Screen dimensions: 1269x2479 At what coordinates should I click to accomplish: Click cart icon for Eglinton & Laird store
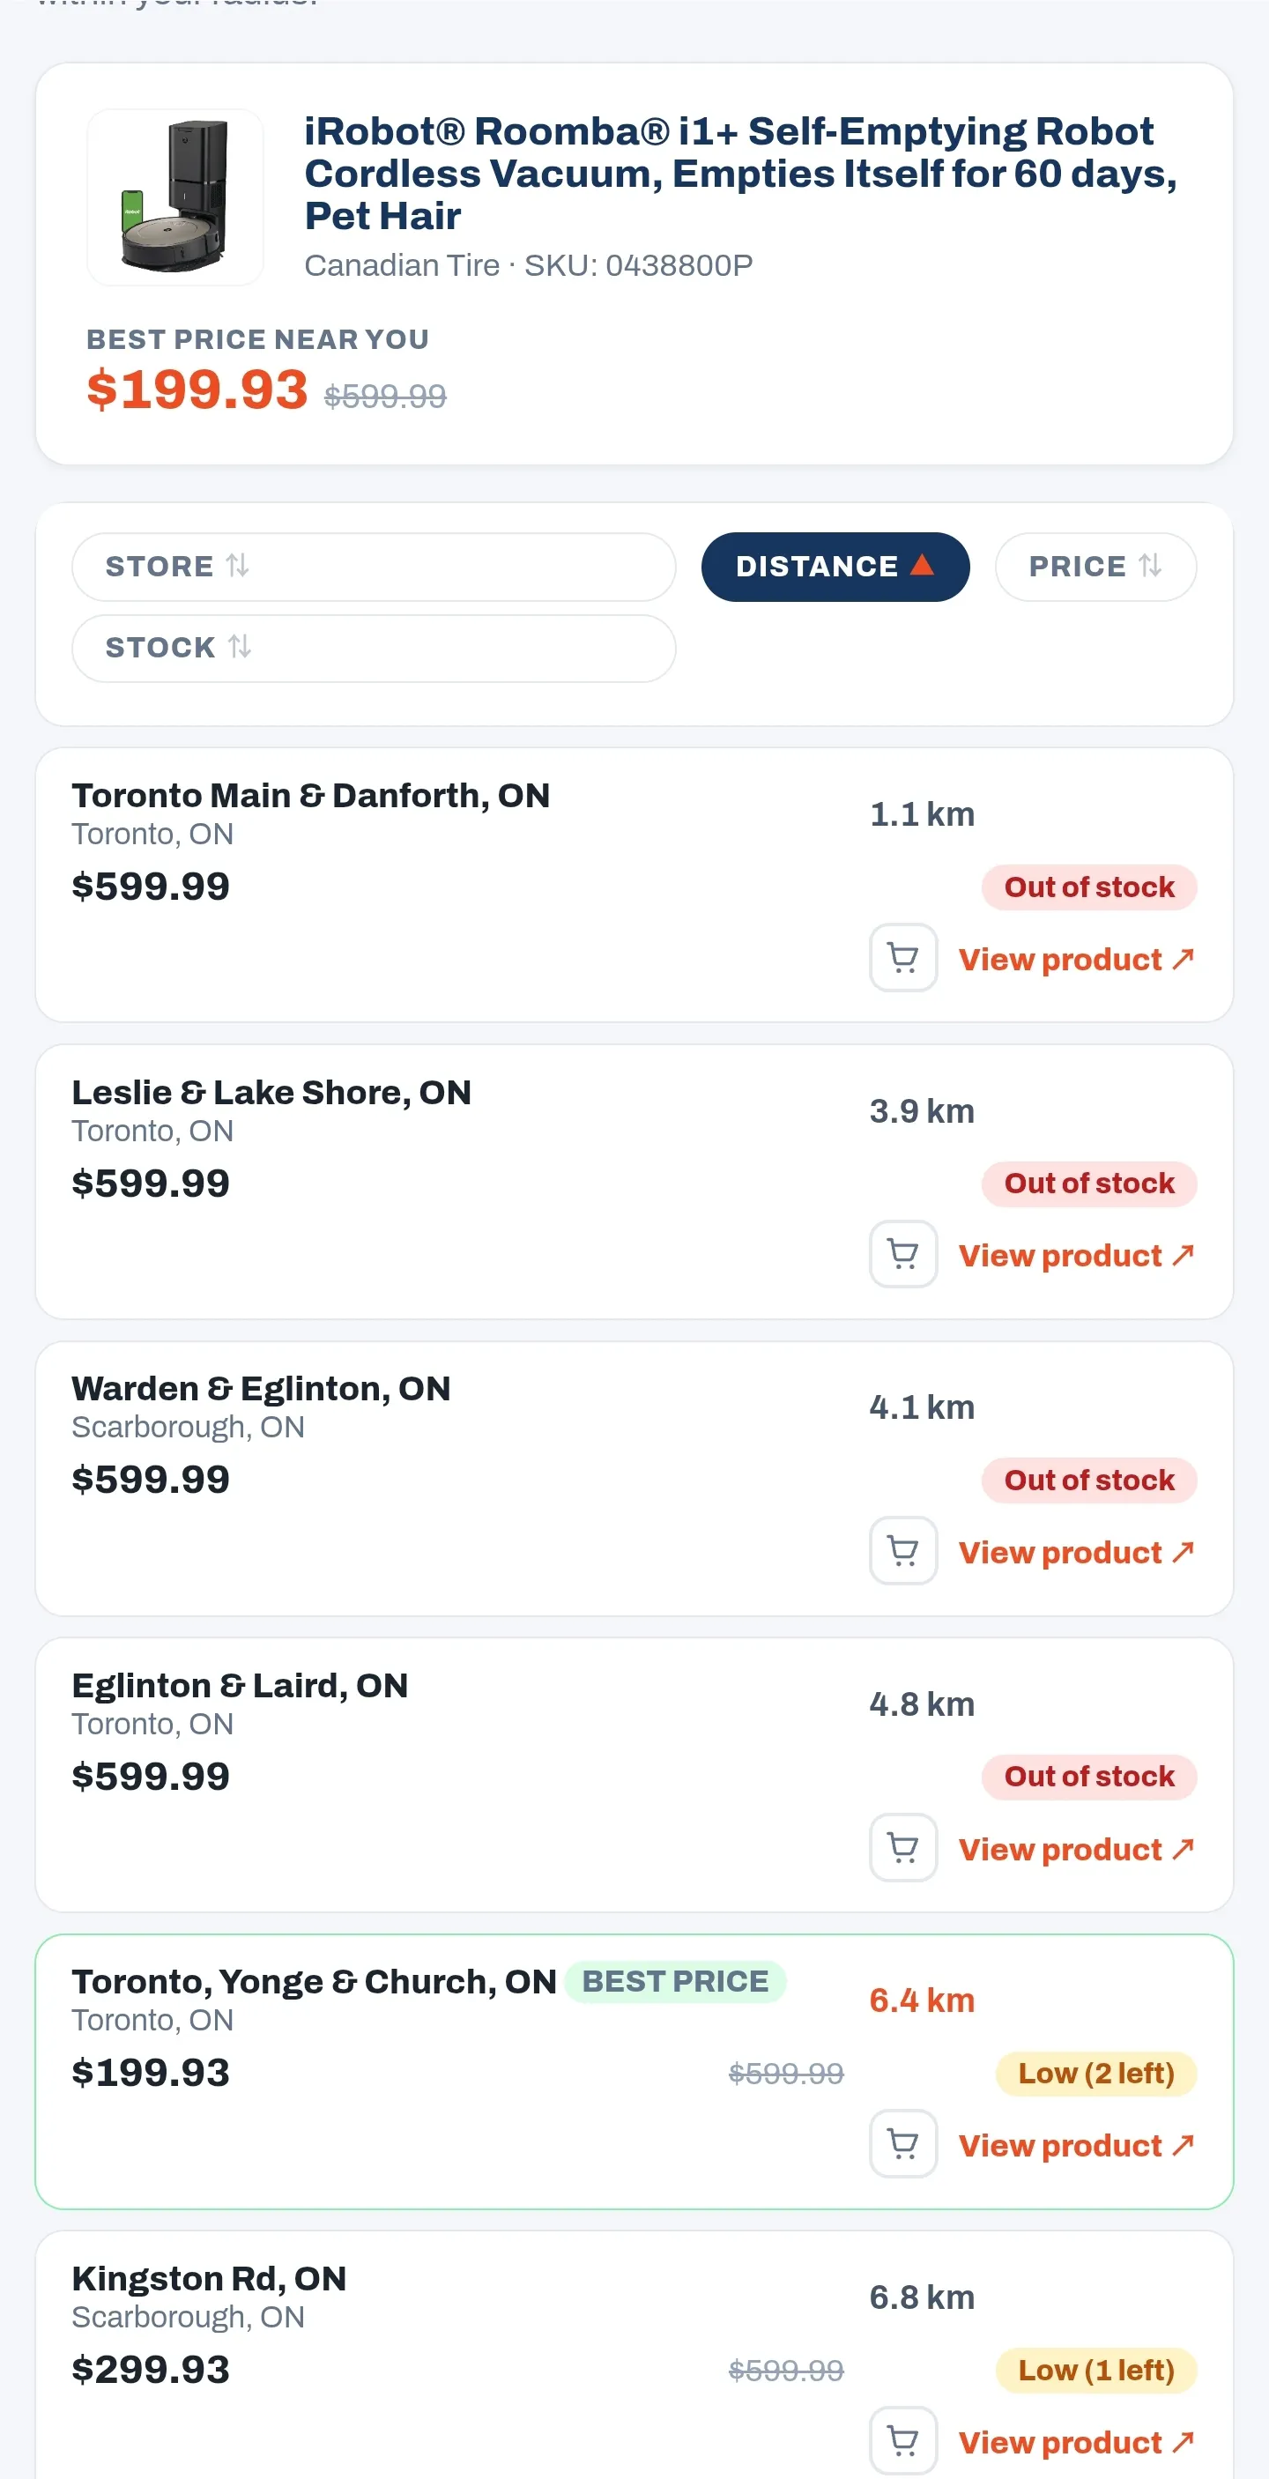(x=902, y=1848)
